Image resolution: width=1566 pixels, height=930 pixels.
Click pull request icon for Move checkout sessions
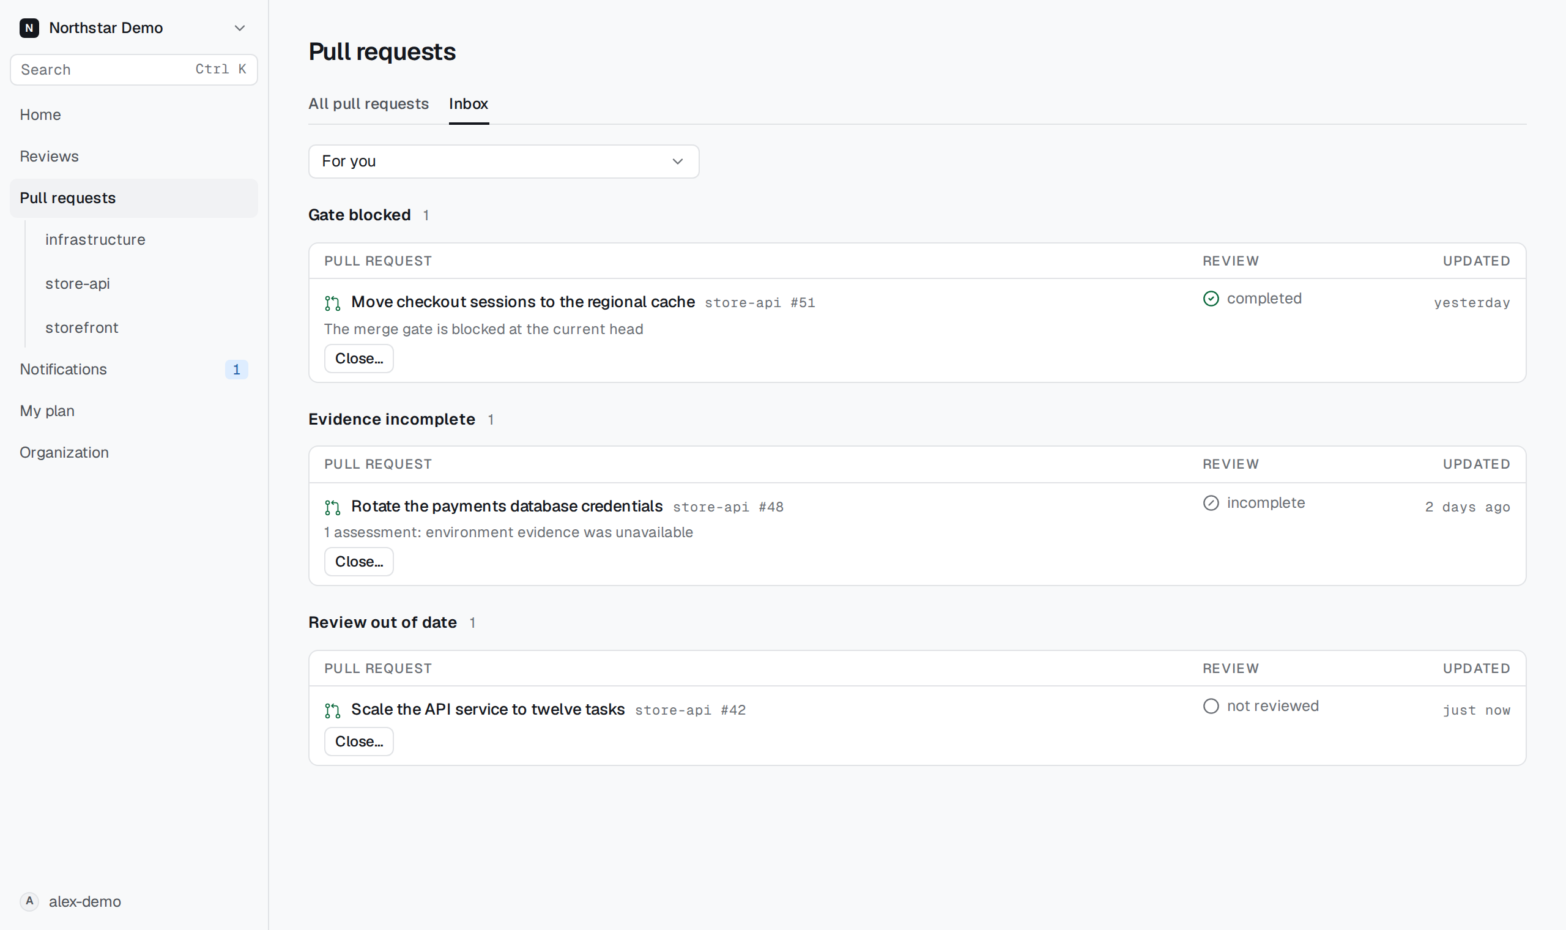pyautogui.click(x=333, y=303)
